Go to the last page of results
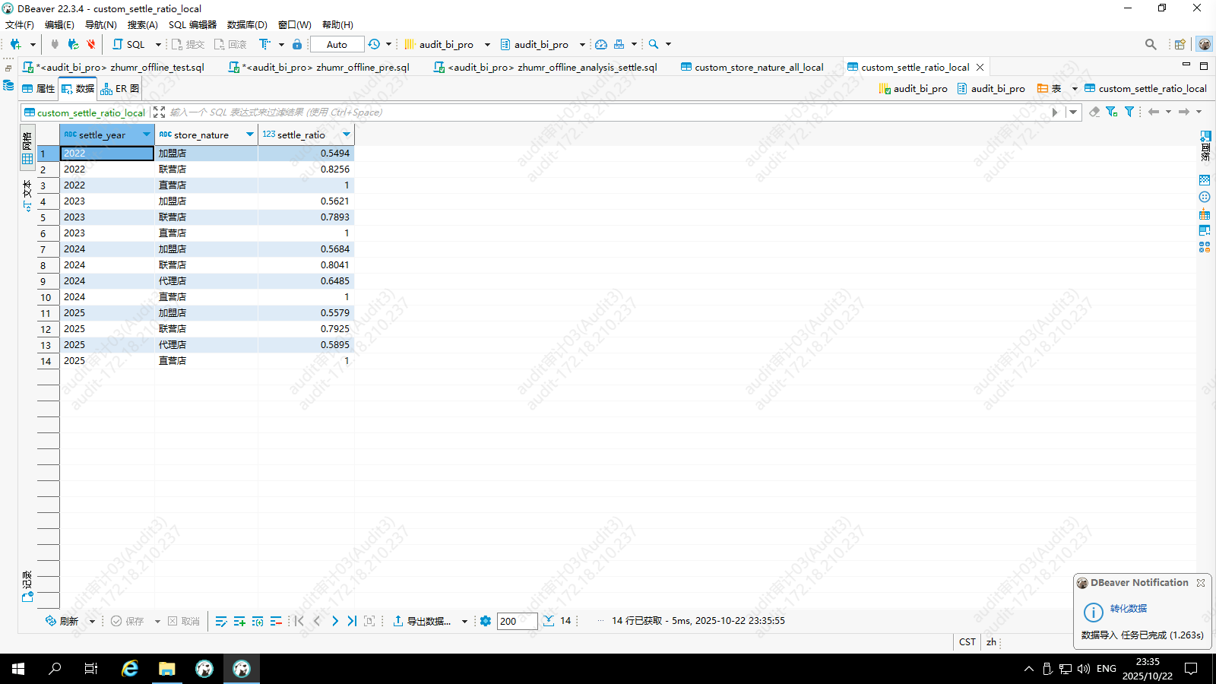This screenshot has width=1216, height=684. click(352, 621)
